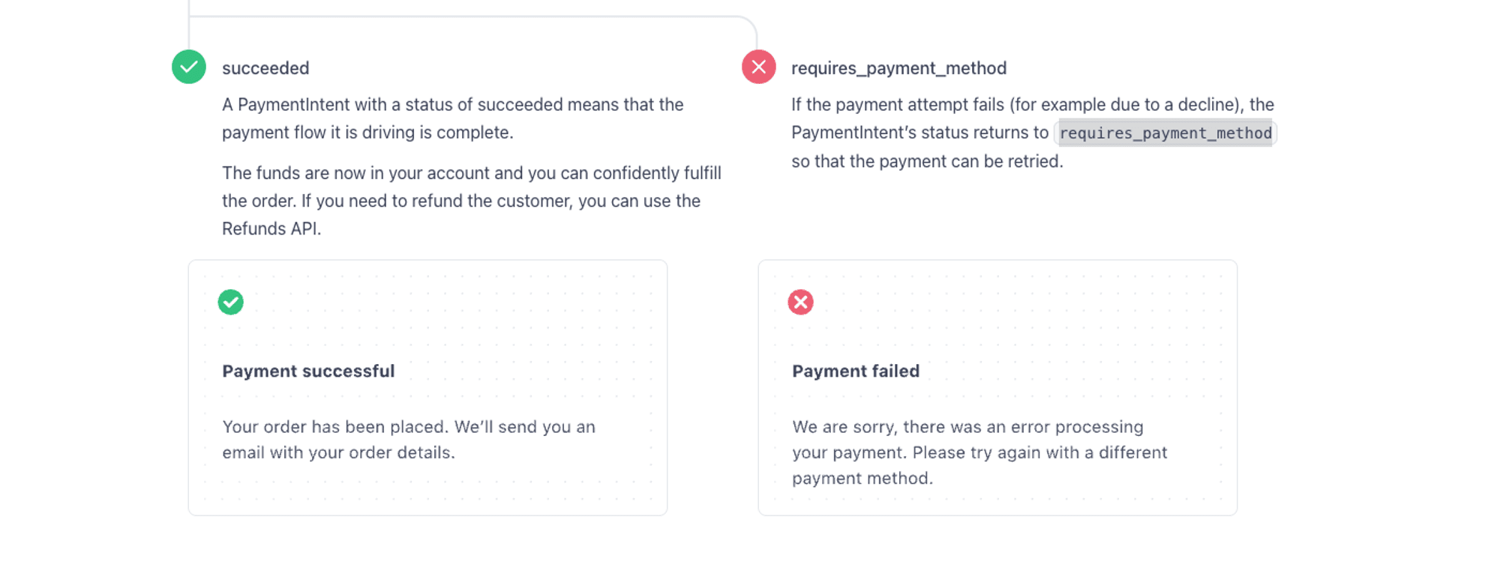The image size is (1500, 564).
Task: Click the red X beside requires_payment_method heading
Action: click(x=758, y=67)
